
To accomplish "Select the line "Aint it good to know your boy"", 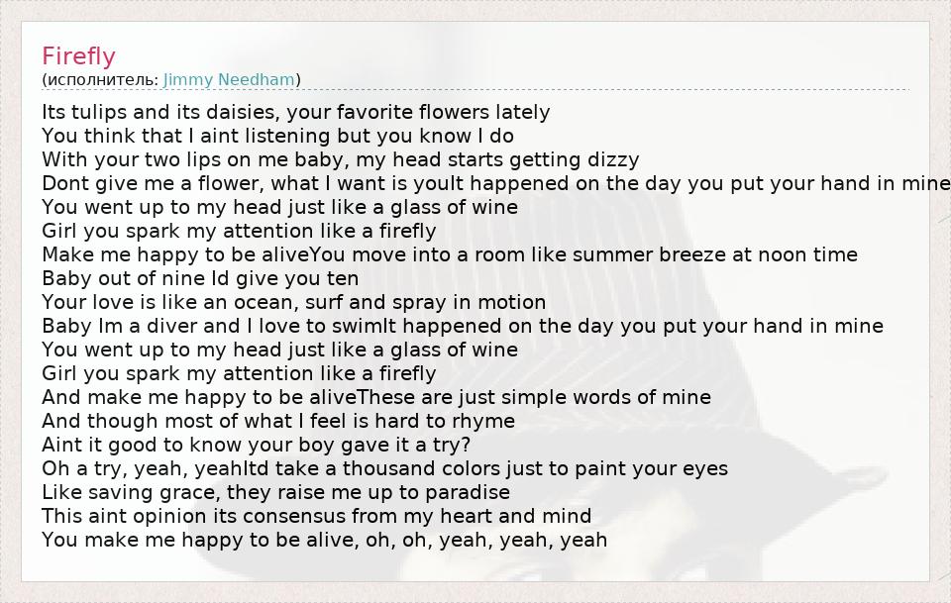I will [x=256, y=445].
